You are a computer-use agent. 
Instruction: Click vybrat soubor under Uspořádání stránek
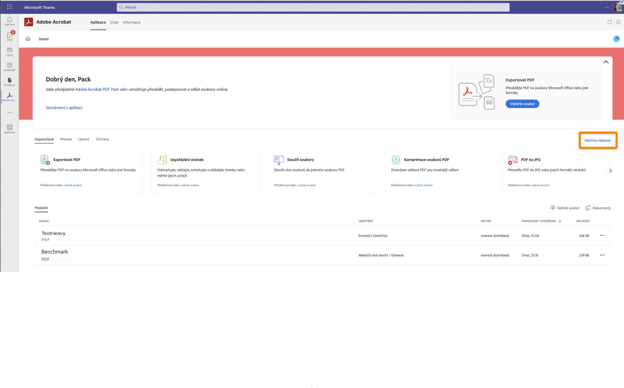(190, 185)
